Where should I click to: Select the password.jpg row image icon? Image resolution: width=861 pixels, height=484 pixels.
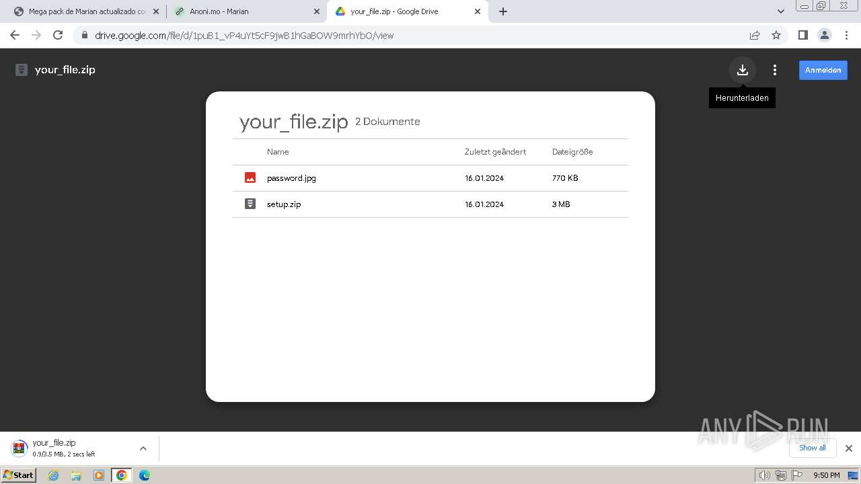click(x=250, y=178)
